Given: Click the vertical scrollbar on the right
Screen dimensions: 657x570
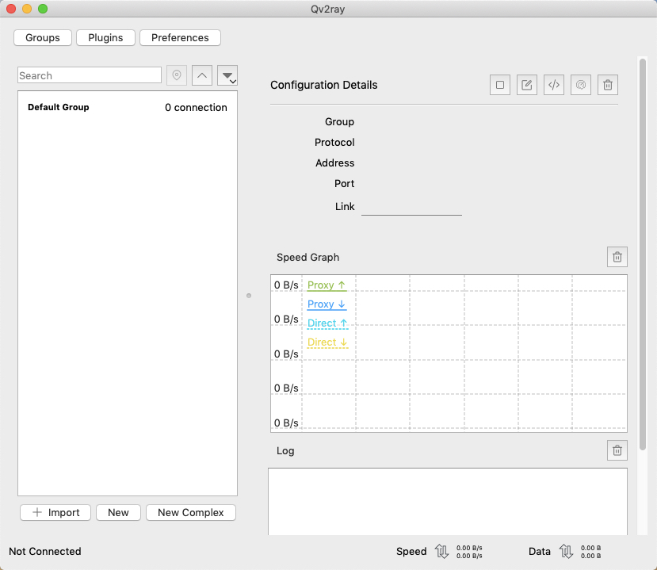Looking at the screenshot, I should pyautogui.click(x=643, y=254).
